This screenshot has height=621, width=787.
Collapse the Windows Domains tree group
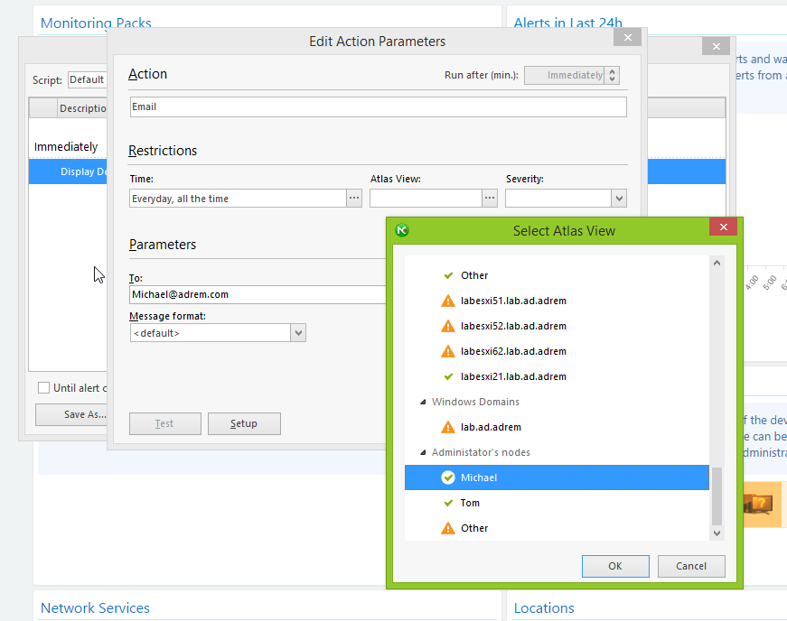422,402
